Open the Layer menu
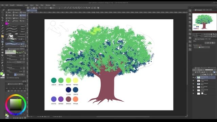 point(26,5)
